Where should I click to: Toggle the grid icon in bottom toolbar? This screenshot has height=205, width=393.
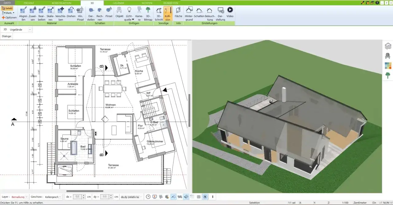(199, 197)
